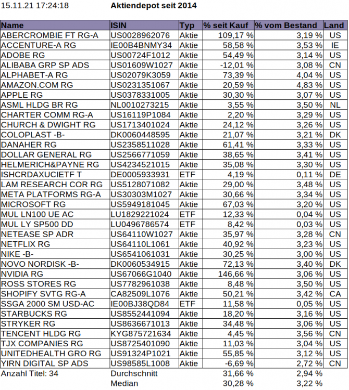The image size is (349, 390).
Task: Select the IE country cell for Accenture
Action: pos(335,45)
